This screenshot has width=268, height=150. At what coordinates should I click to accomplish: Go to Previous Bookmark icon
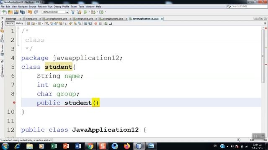(x=71, y=23)
